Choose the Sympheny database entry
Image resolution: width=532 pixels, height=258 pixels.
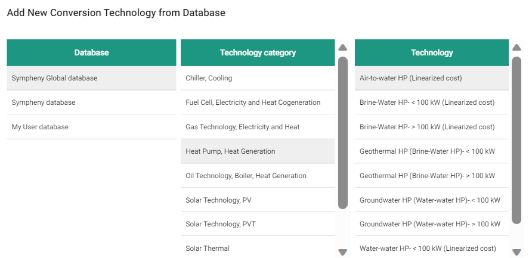91,102
